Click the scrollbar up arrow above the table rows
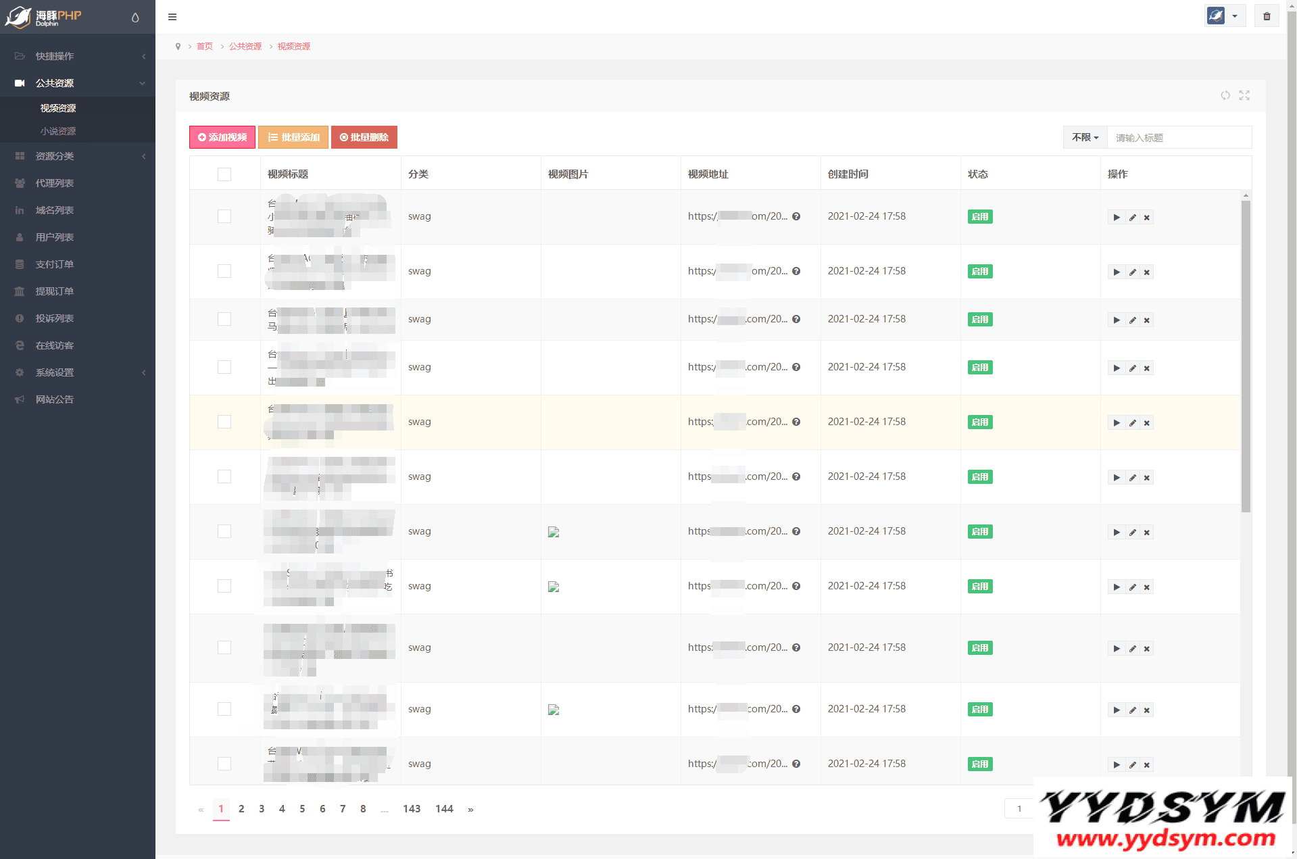1297x859 pixels. [x=1246, y=195]
